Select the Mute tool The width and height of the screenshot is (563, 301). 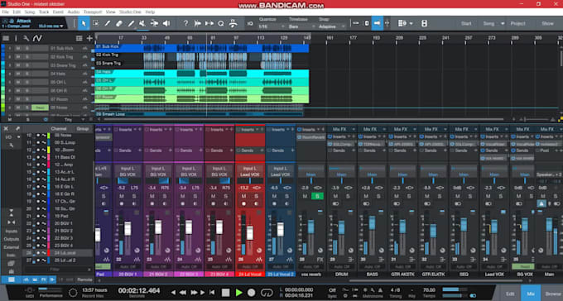(x=142, y=23)
